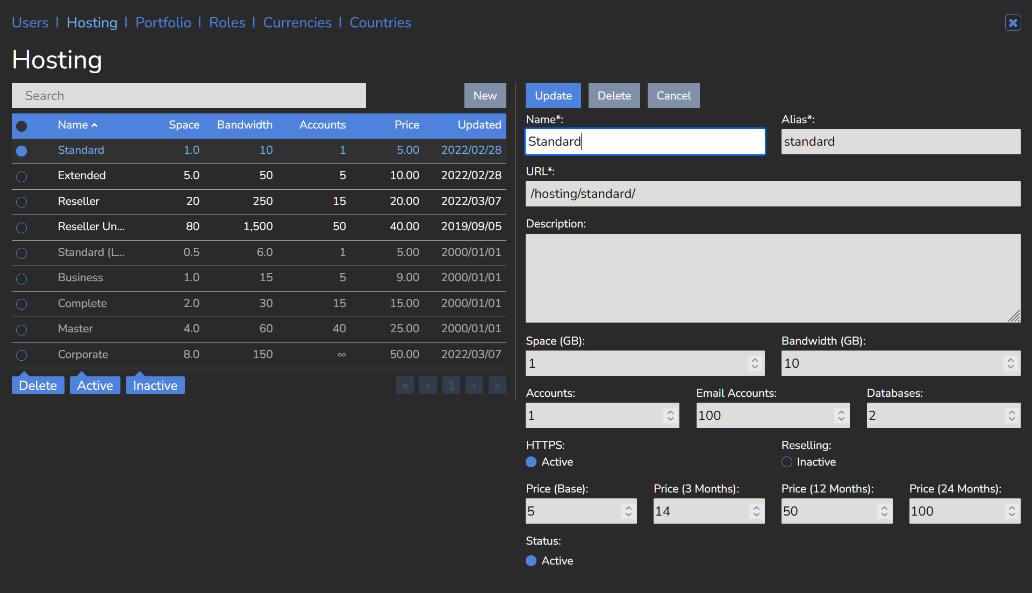Focus the Search input field

189,96
